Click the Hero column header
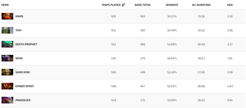This screenshot has height=108, width=246. tap(5, 5)
